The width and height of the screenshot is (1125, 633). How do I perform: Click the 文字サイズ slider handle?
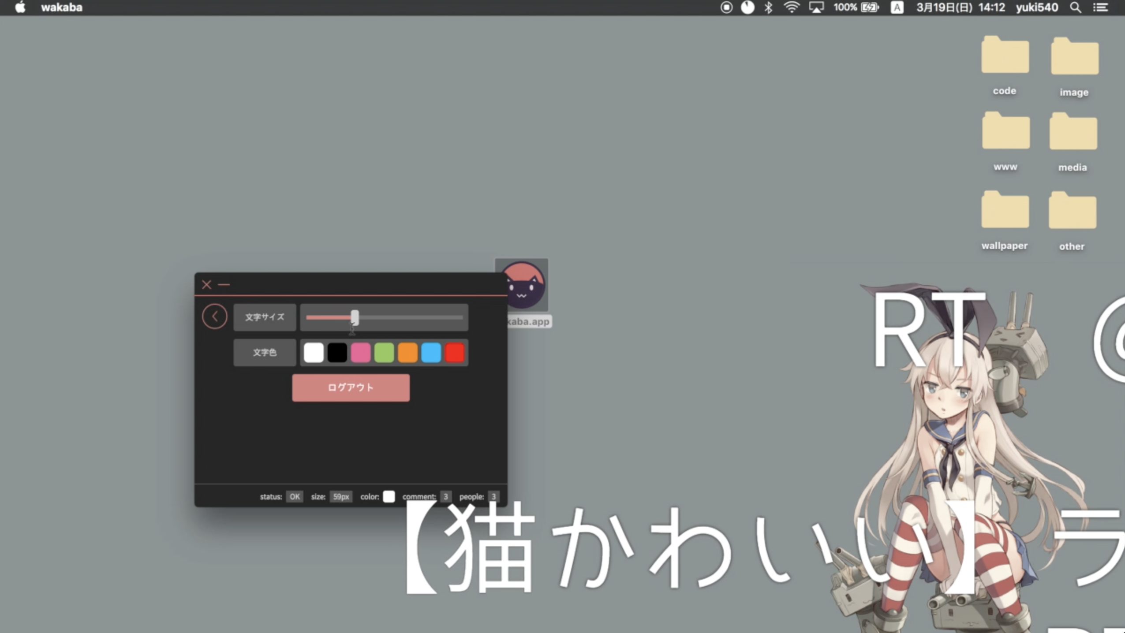coord(355,317)
